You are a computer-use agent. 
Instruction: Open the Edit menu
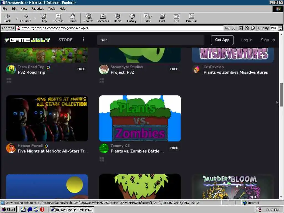click(x=14, y=9)
